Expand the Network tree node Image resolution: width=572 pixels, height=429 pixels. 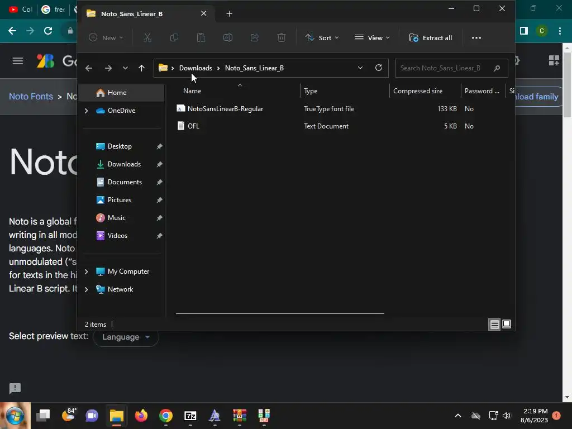[86, 289]
